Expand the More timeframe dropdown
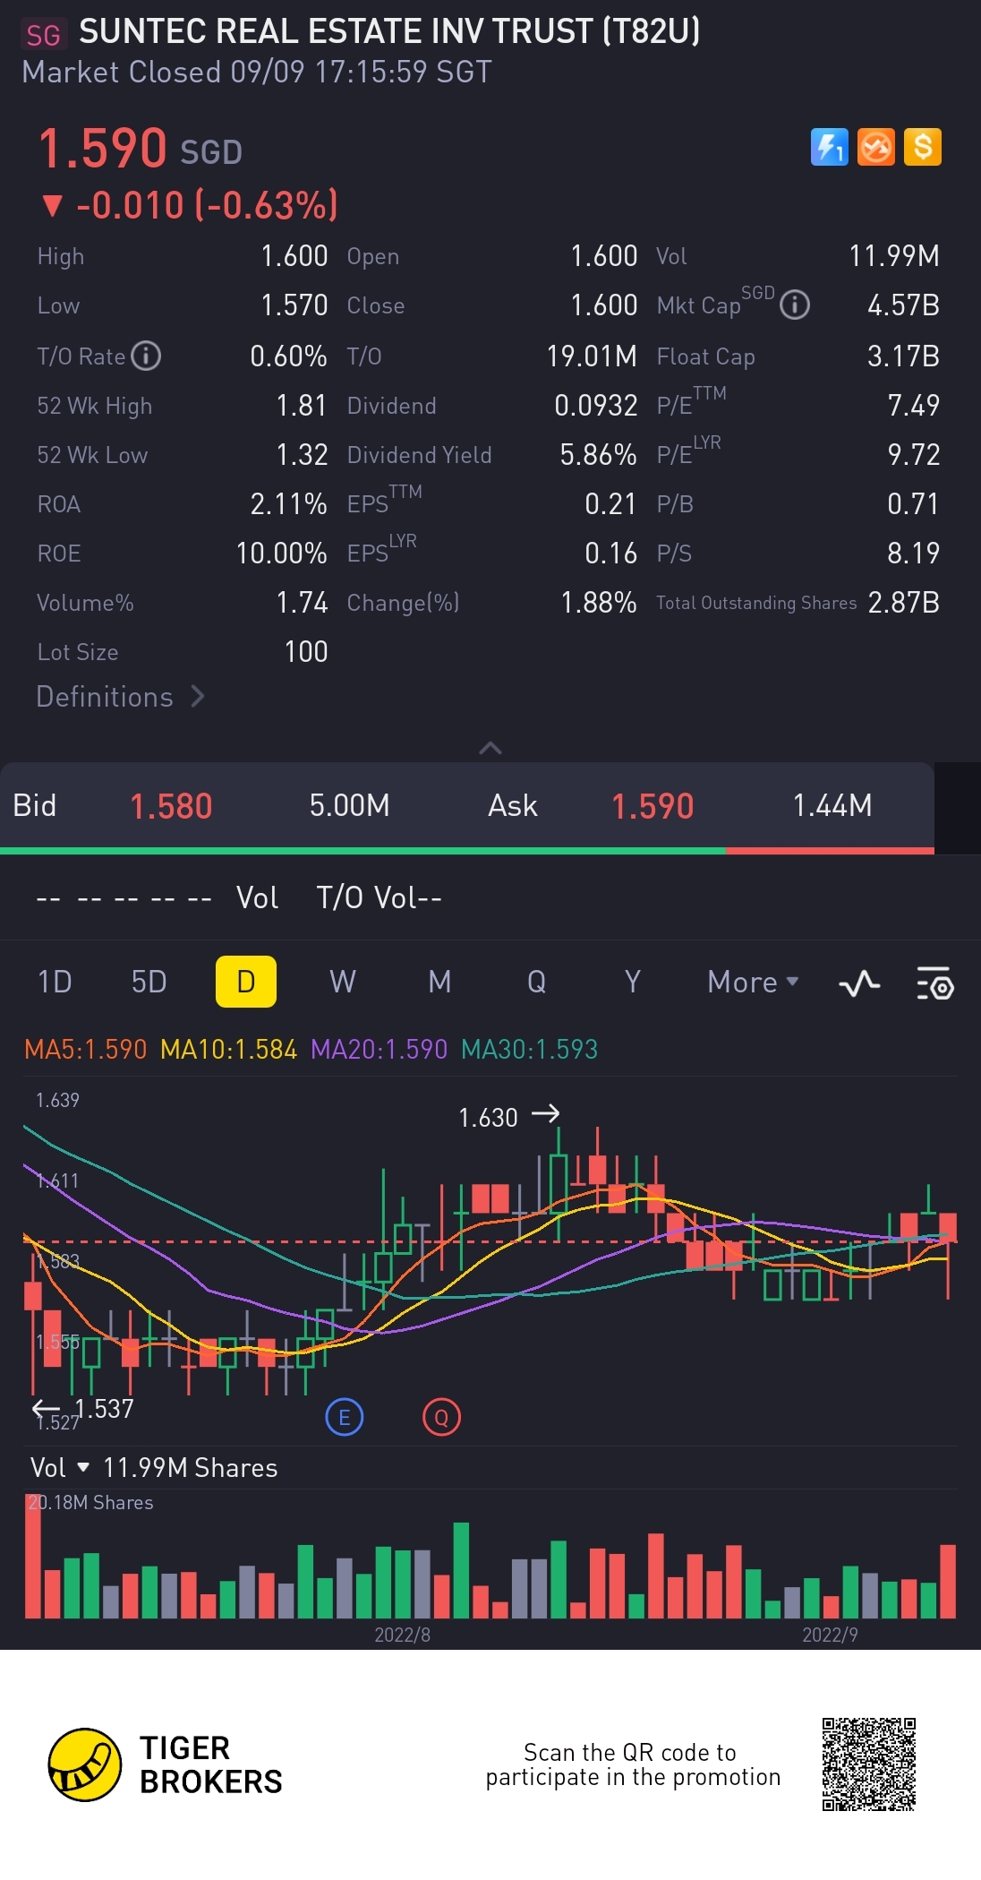This screenshot has height=1880, width=981. [x=753, y=982]
